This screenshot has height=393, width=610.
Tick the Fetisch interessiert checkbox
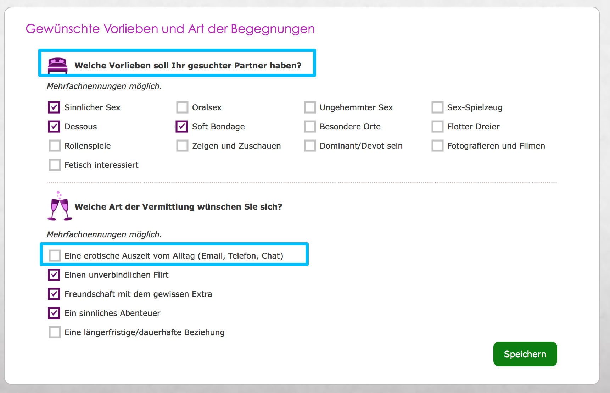tap(55, 165)
